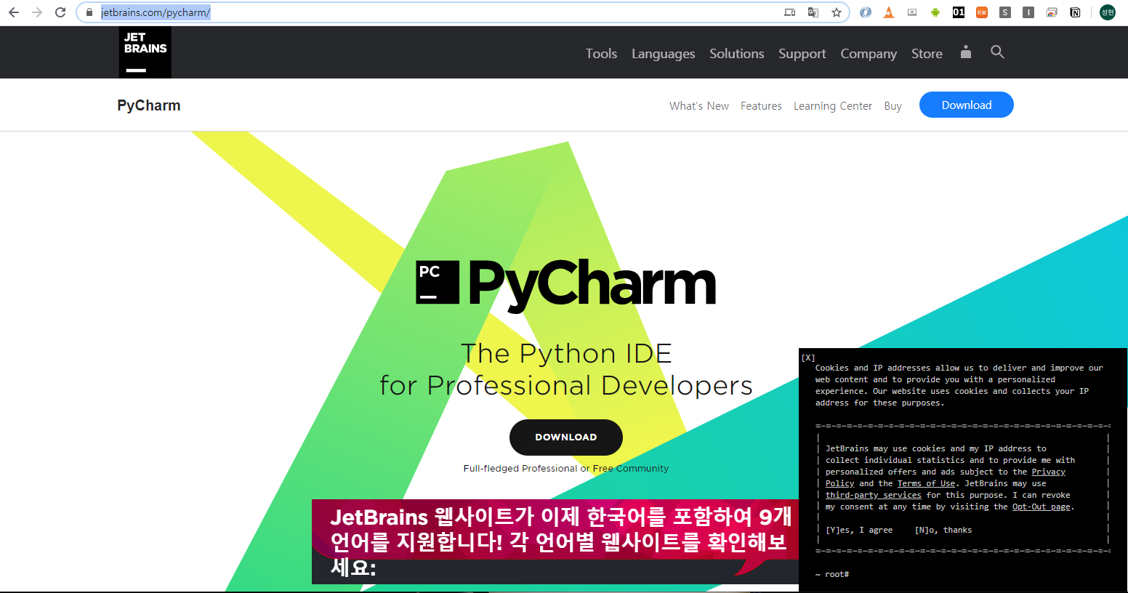
Task: Open the Buy link
Action: tap(893, 106)
